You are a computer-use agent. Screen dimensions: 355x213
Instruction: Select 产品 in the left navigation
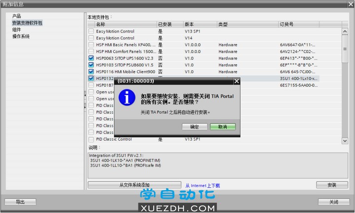coord(17,16)
